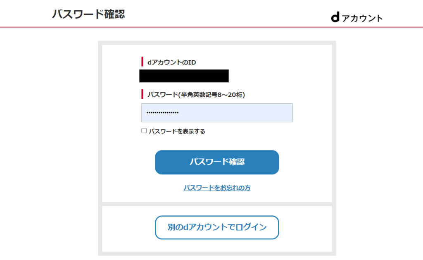
Task: Click the masked password dots in the field
Action: pyautogui.click(x=162, y=112)
